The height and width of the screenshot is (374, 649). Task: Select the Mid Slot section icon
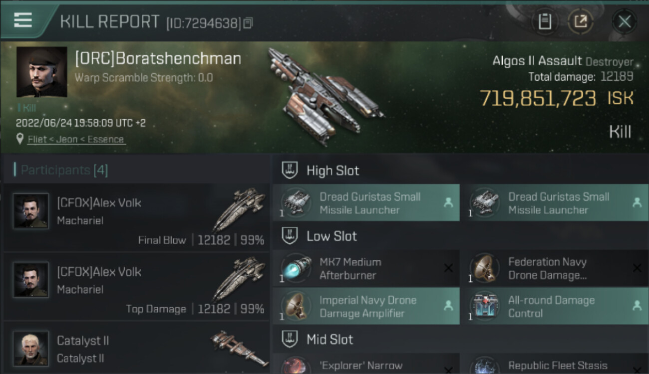click(x=290, y=340)
